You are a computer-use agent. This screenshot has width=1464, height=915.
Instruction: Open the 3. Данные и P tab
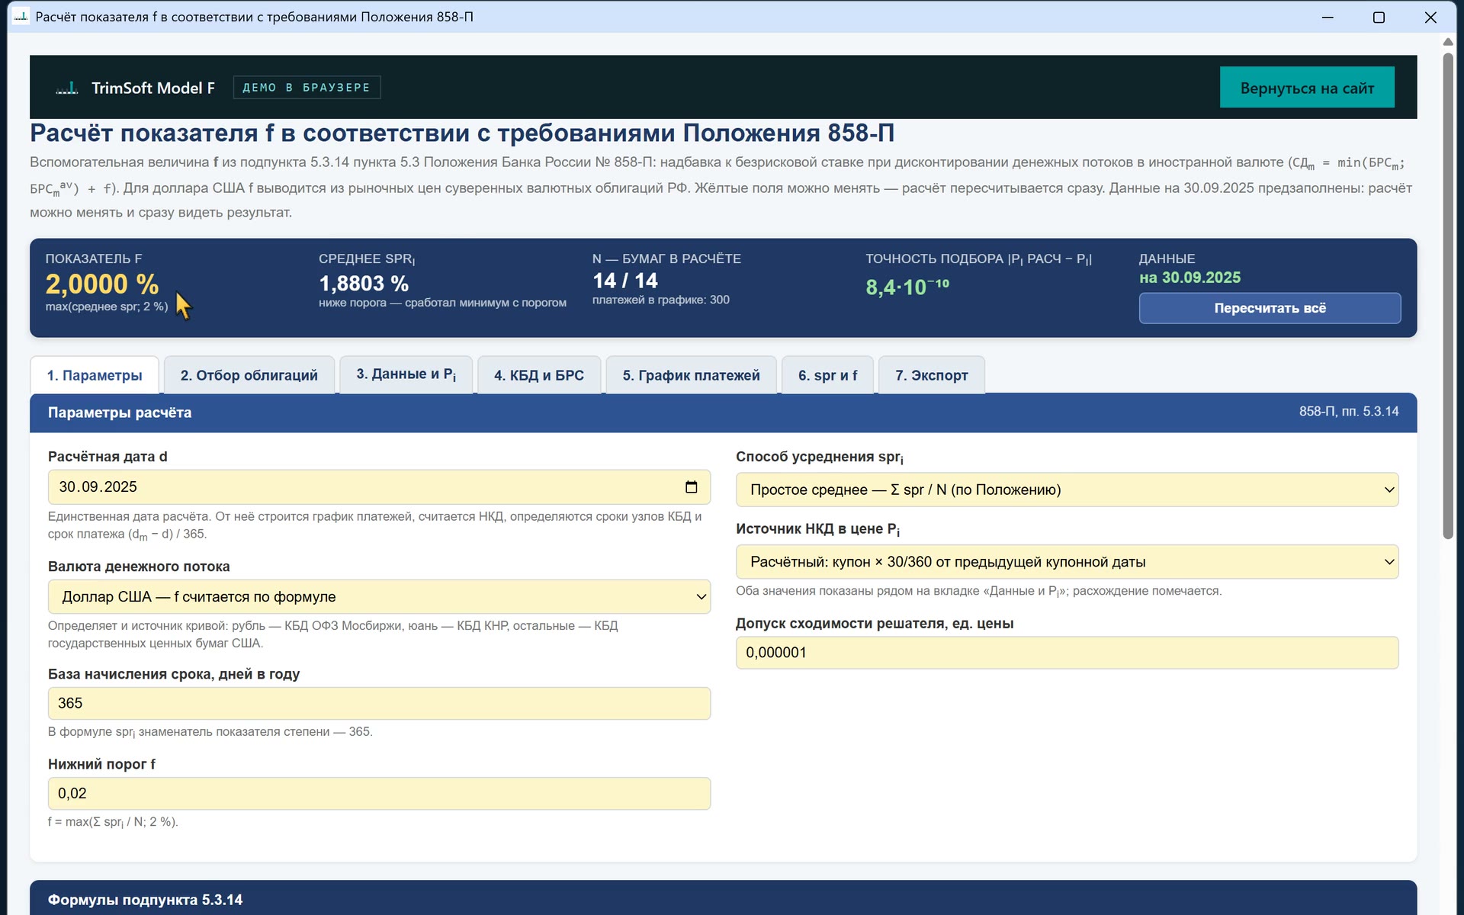pyautogui.click(x=406, y=375)
